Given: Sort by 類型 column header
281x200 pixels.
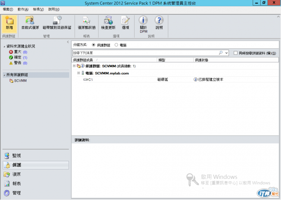Looking at the screenshot, I should [x=175, y=60].
